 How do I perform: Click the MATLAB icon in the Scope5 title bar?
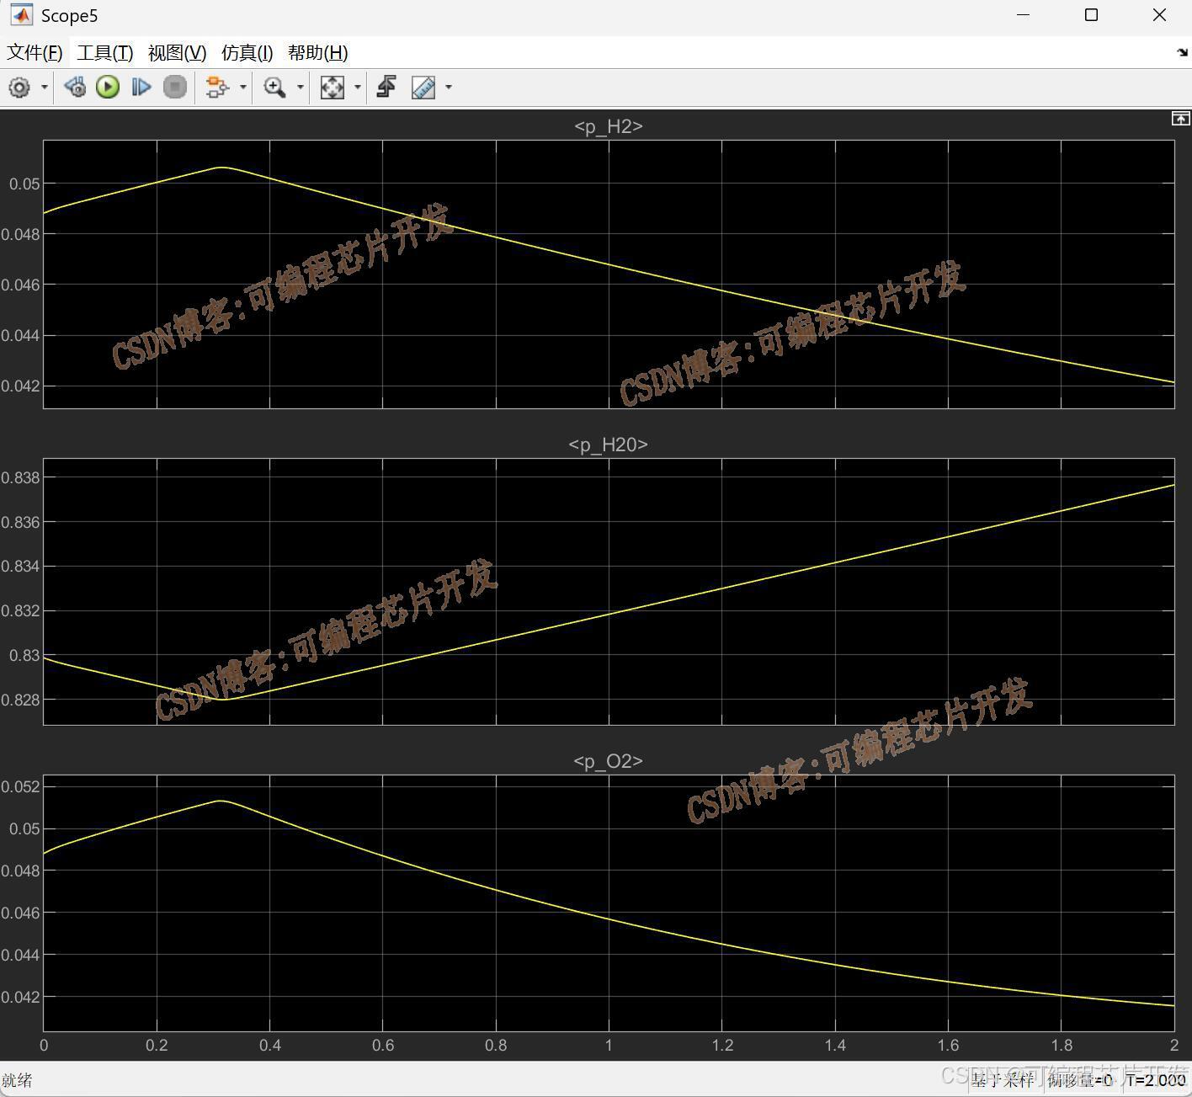point(21,16)
